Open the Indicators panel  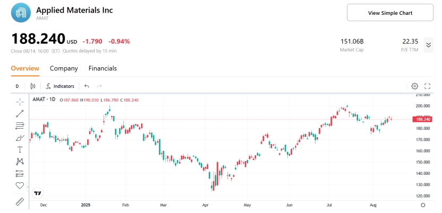[x=59, y=86]
